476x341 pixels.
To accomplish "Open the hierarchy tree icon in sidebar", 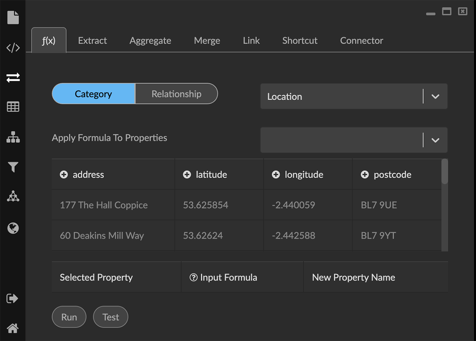I will (13, 137).
